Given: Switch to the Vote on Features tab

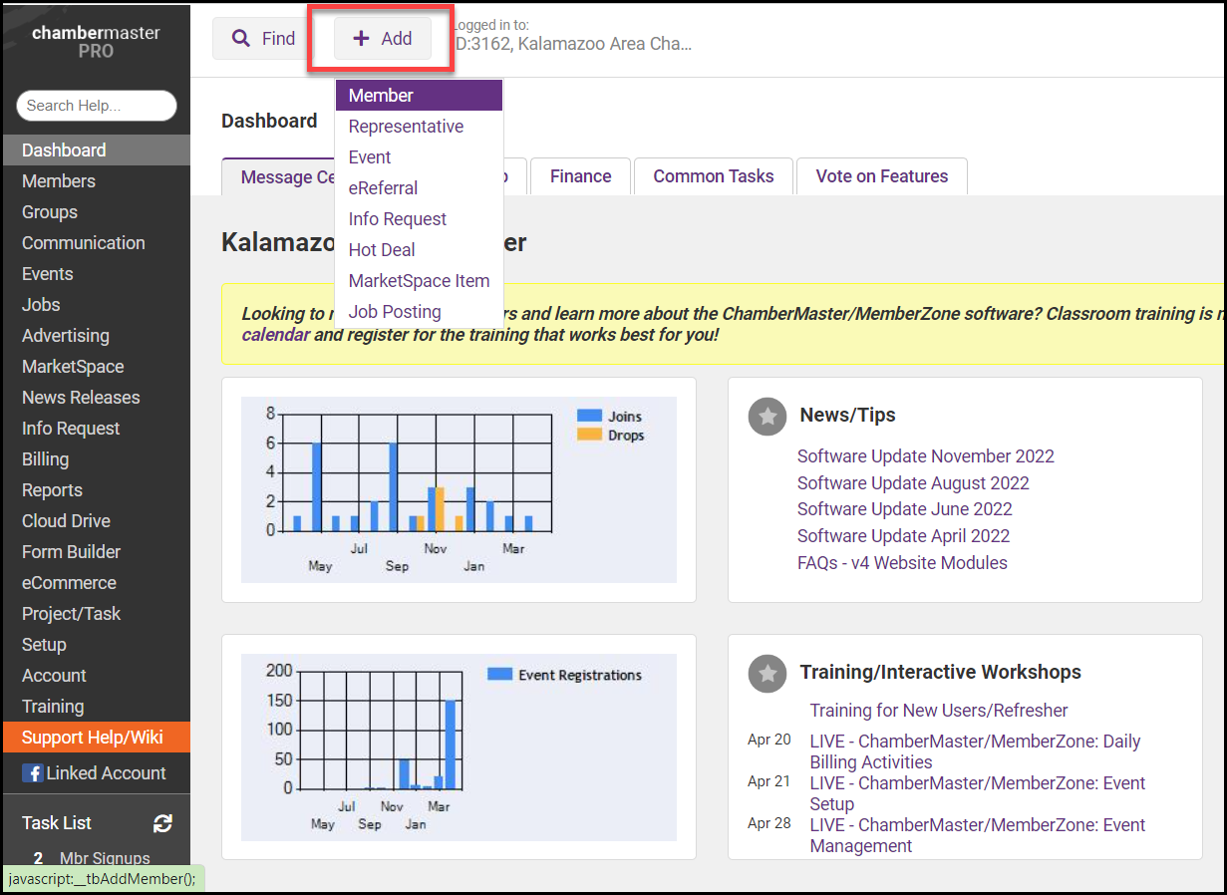Looking at the screenshot, I should (x=881, y=176).
